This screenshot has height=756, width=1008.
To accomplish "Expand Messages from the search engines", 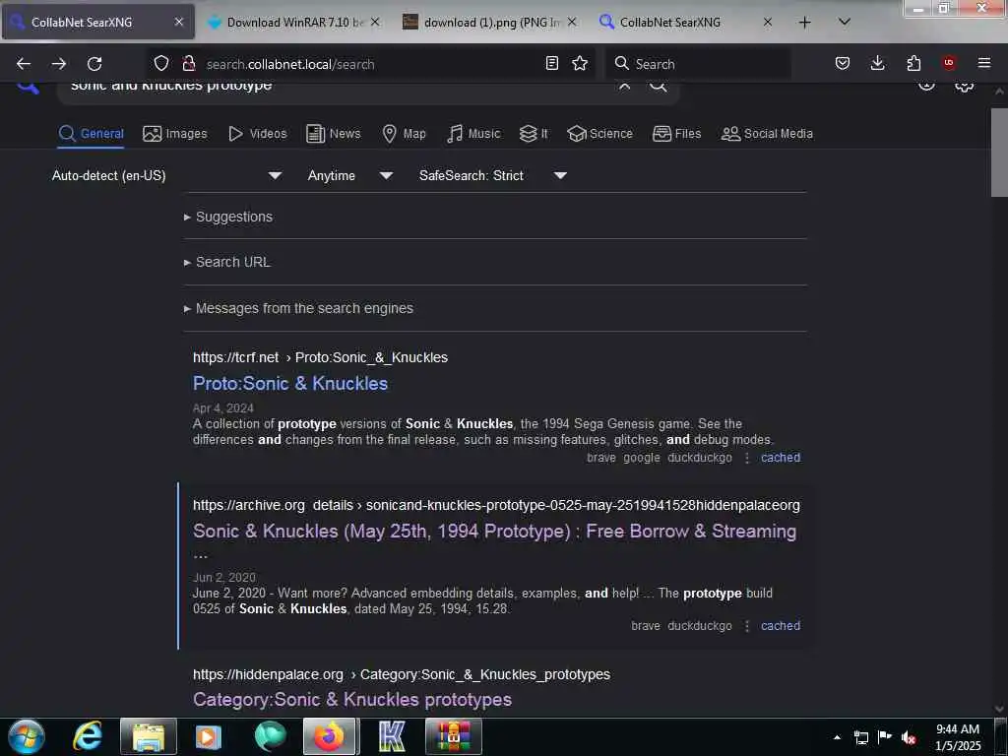I will (x=298, y=308).
